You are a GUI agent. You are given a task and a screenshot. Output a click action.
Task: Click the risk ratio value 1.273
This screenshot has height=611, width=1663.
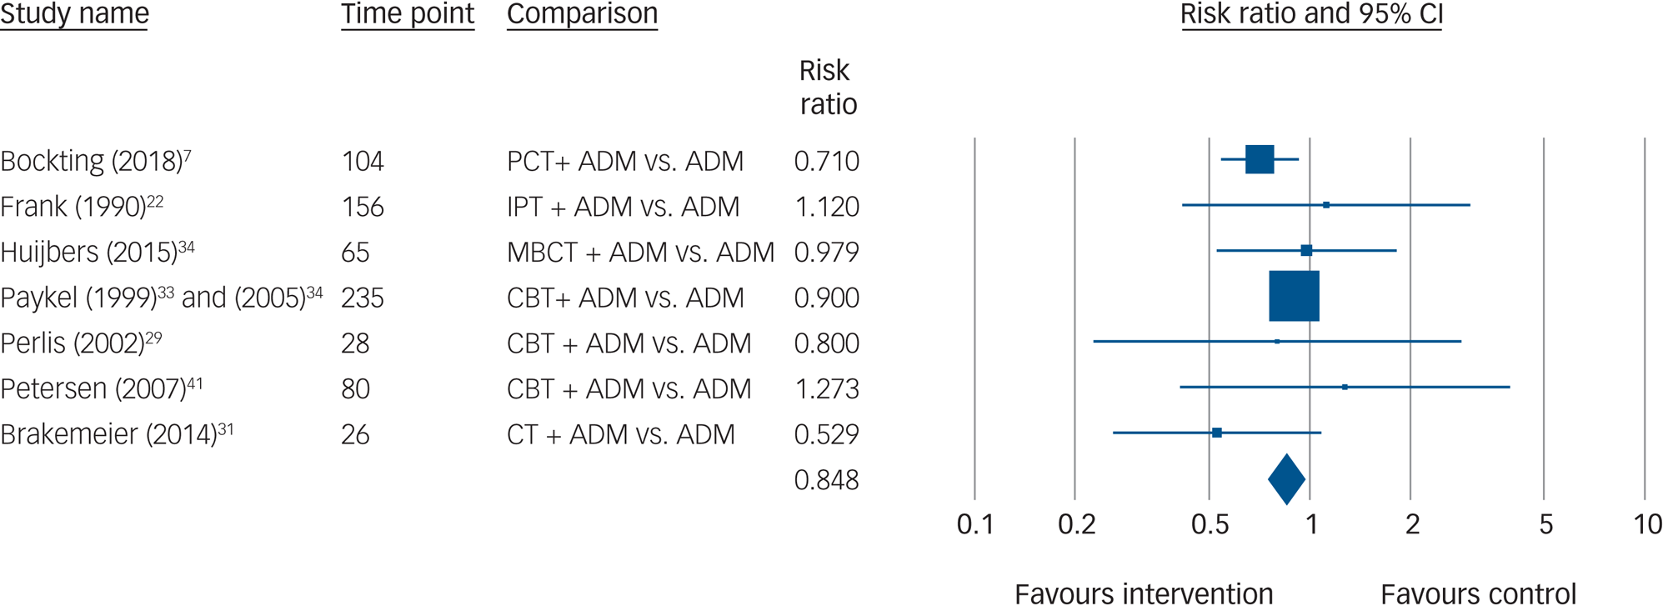(826, 389)
